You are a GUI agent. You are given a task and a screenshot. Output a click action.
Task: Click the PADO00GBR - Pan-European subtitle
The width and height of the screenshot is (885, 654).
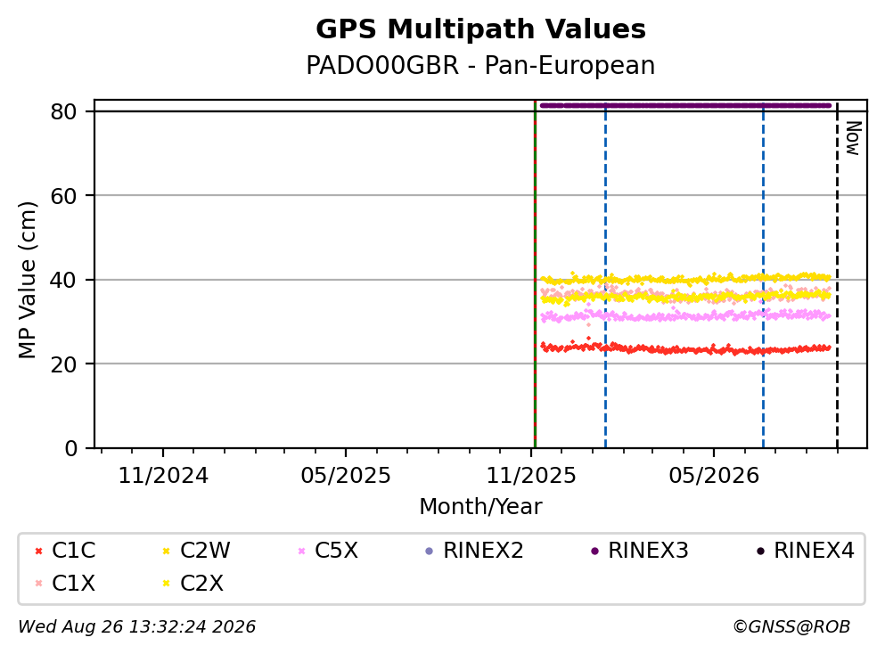(480, 65)
